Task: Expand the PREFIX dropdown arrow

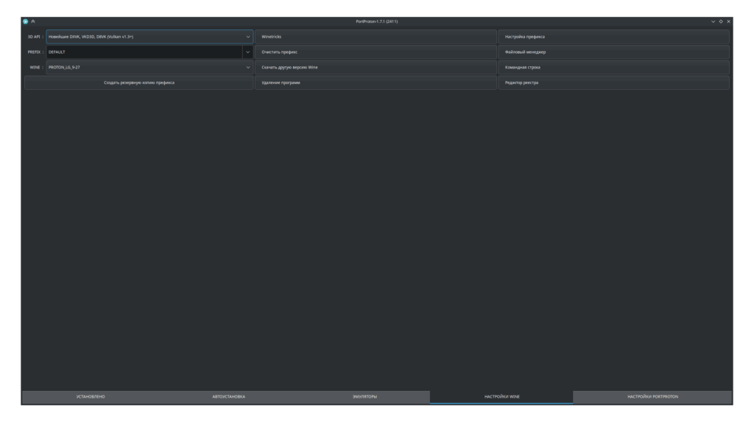Action: tap(248, 52)
